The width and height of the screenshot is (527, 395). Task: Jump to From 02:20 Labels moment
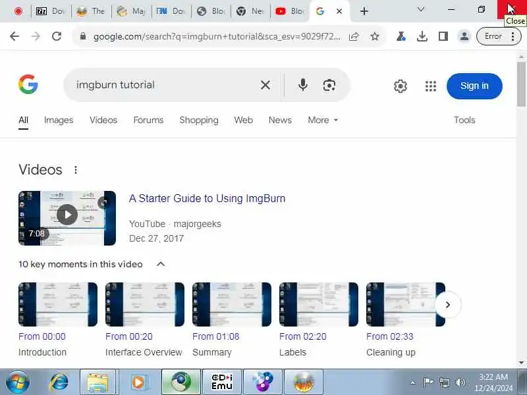point(302,336)
